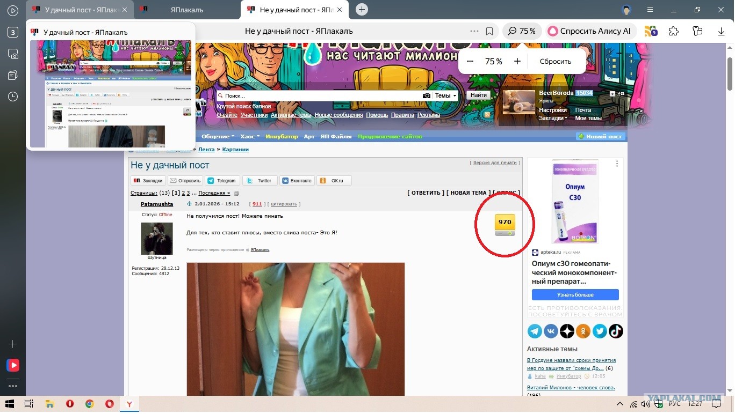The width and height of the screenshot is (735, 414).
Task: Expand the Темы search scope dropdown
Action: click(x=446, y=95)
